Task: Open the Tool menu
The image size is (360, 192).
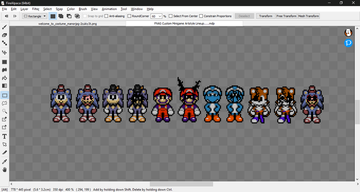Action: click(x=124, y=9)
